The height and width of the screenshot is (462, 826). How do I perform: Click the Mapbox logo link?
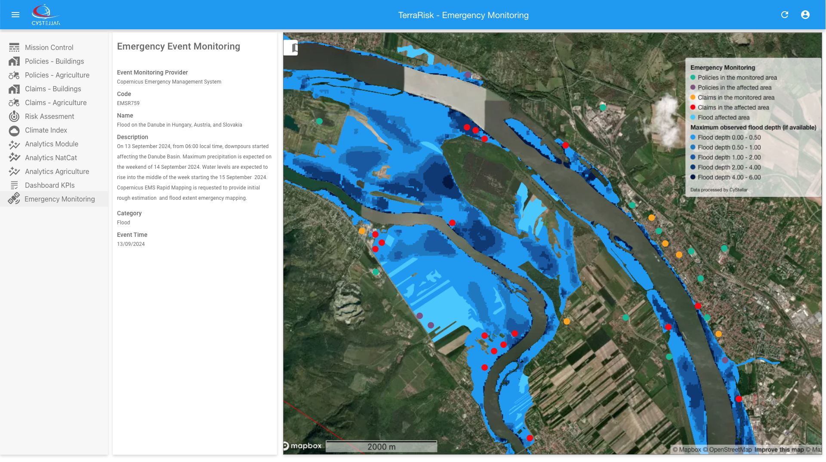coord(302,446)
